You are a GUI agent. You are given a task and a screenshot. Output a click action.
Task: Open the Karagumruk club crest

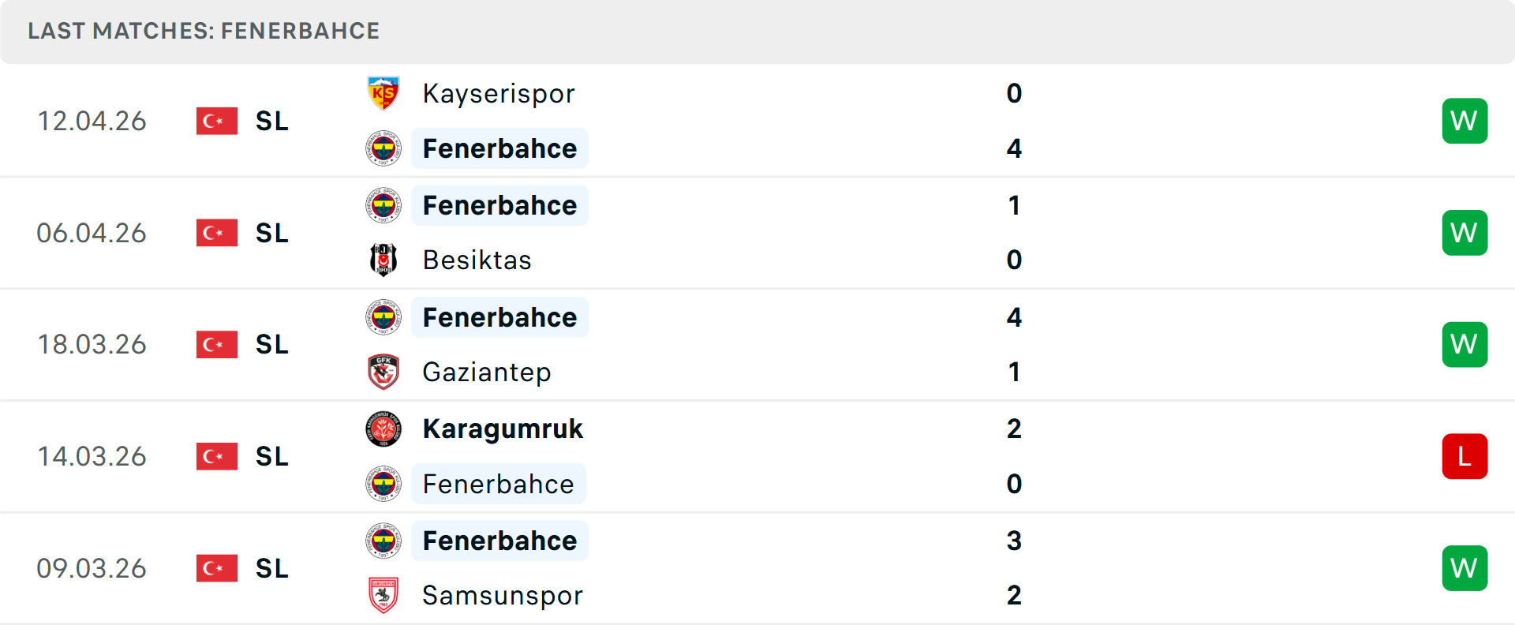coord(382,429)
